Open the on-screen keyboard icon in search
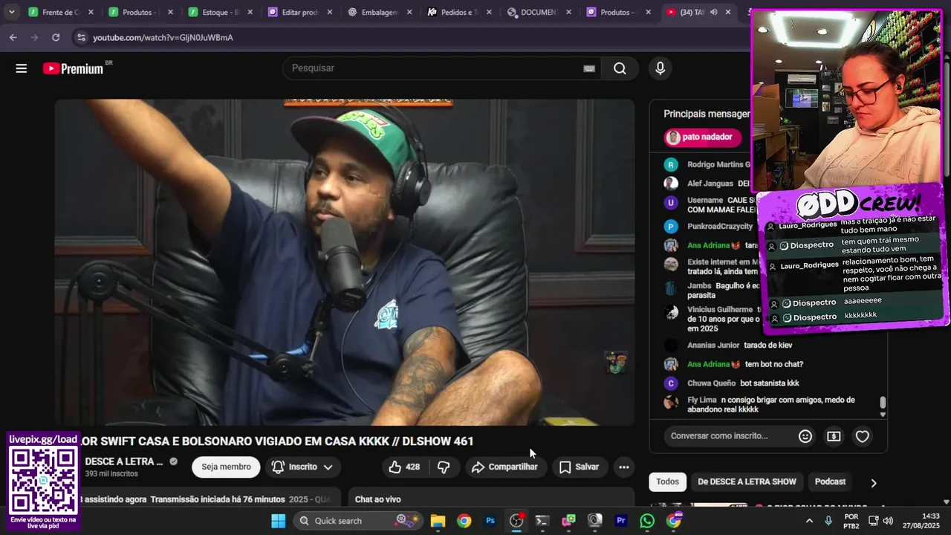951x535 pixels. (589, 68)
